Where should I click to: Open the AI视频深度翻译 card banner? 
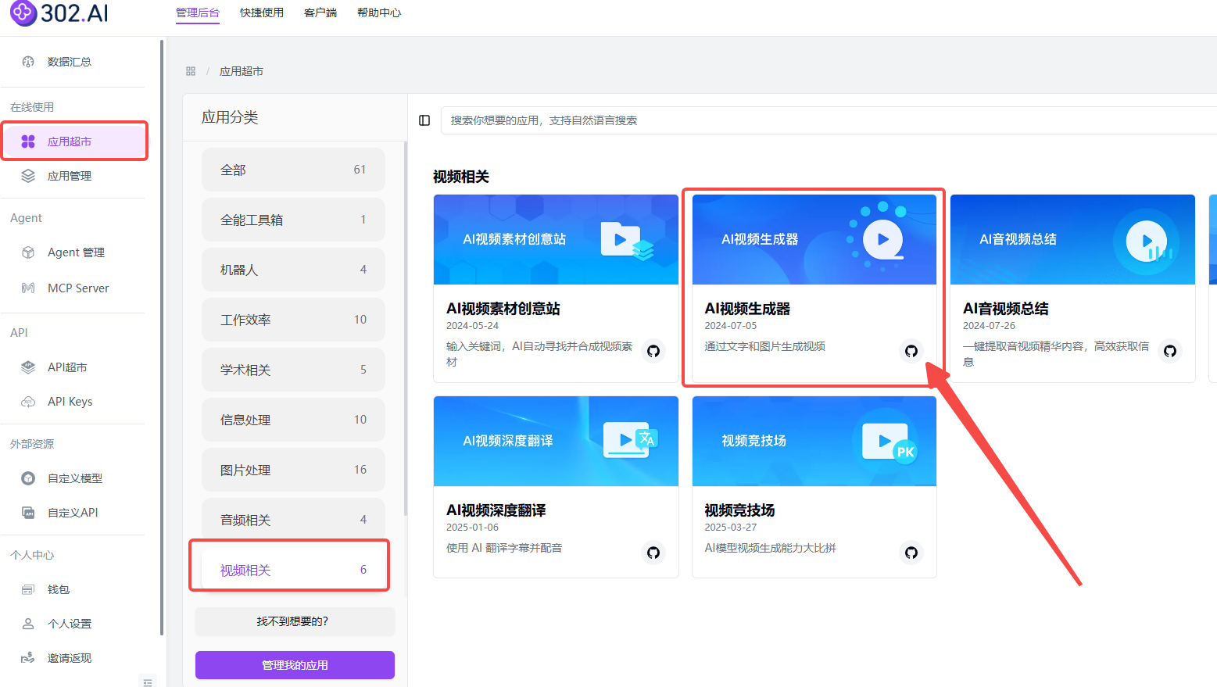pyautogui.click(x=556, y=441)
